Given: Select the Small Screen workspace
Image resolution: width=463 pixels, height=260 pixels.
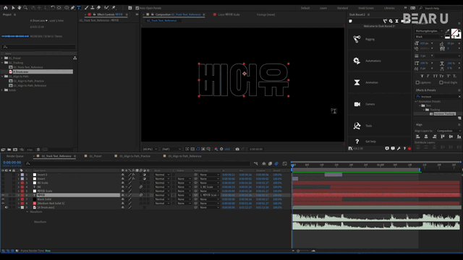Looking at the screenshot, I should (366, 8).
